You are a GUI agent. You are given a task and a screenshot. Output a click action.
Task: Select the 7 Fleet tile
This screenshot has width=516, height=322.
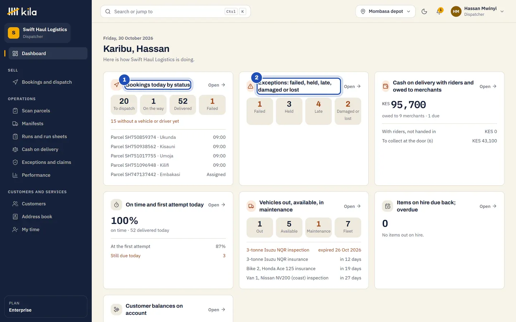click(x=348, y=227)
